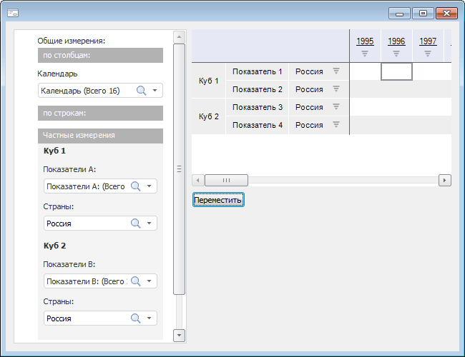The height and width of the screenshot is (357, 465).
Task: Click the search icon in Календарь field
Action: pos(141,91)
